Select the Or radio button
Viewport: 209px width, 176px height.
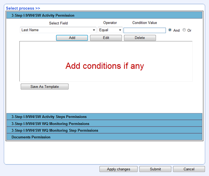pyautogui.click(x=184, y=30)
